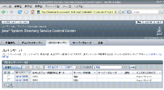Open the Back button history dropdown arrow

coord(7,12)
